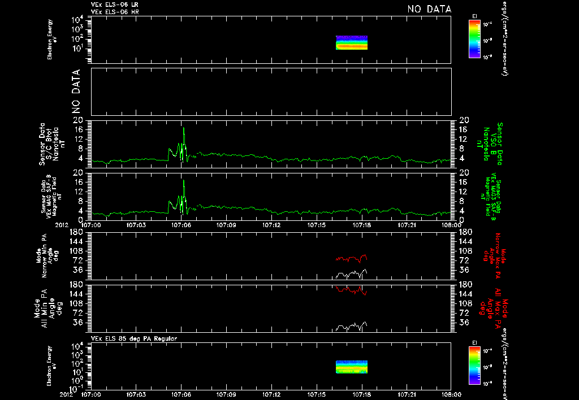579x400 pixels.
Task: Click the 'ergs/(cm**2-sr-sec-eV)' units label at the top right
Action: click(504, 38)
